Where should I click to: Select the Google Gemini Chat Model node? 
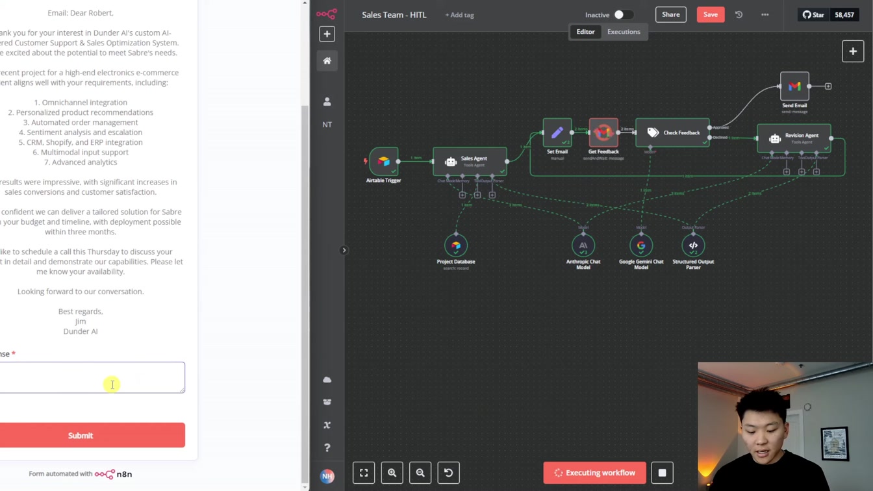(641, 245)
